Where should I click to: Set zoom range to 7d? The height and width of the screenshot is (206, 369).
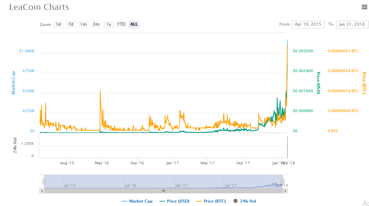[71, 24]
